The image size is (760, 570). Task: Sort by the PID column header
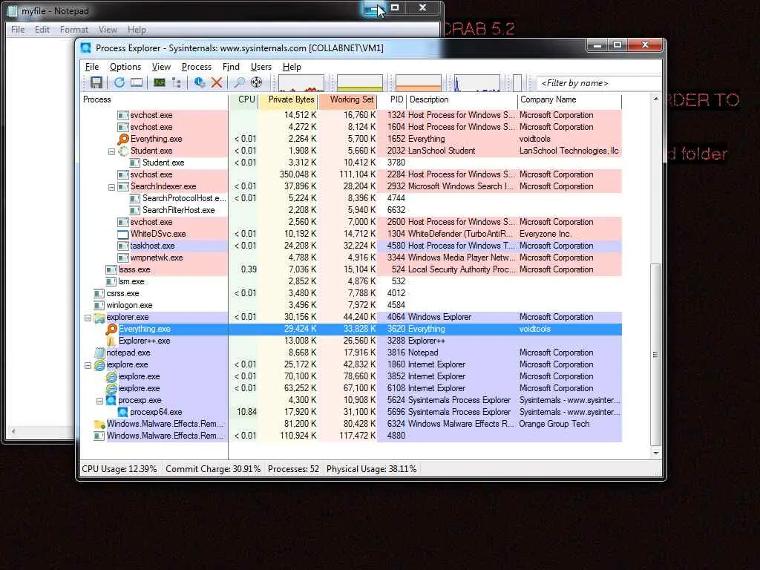point(392,99)
